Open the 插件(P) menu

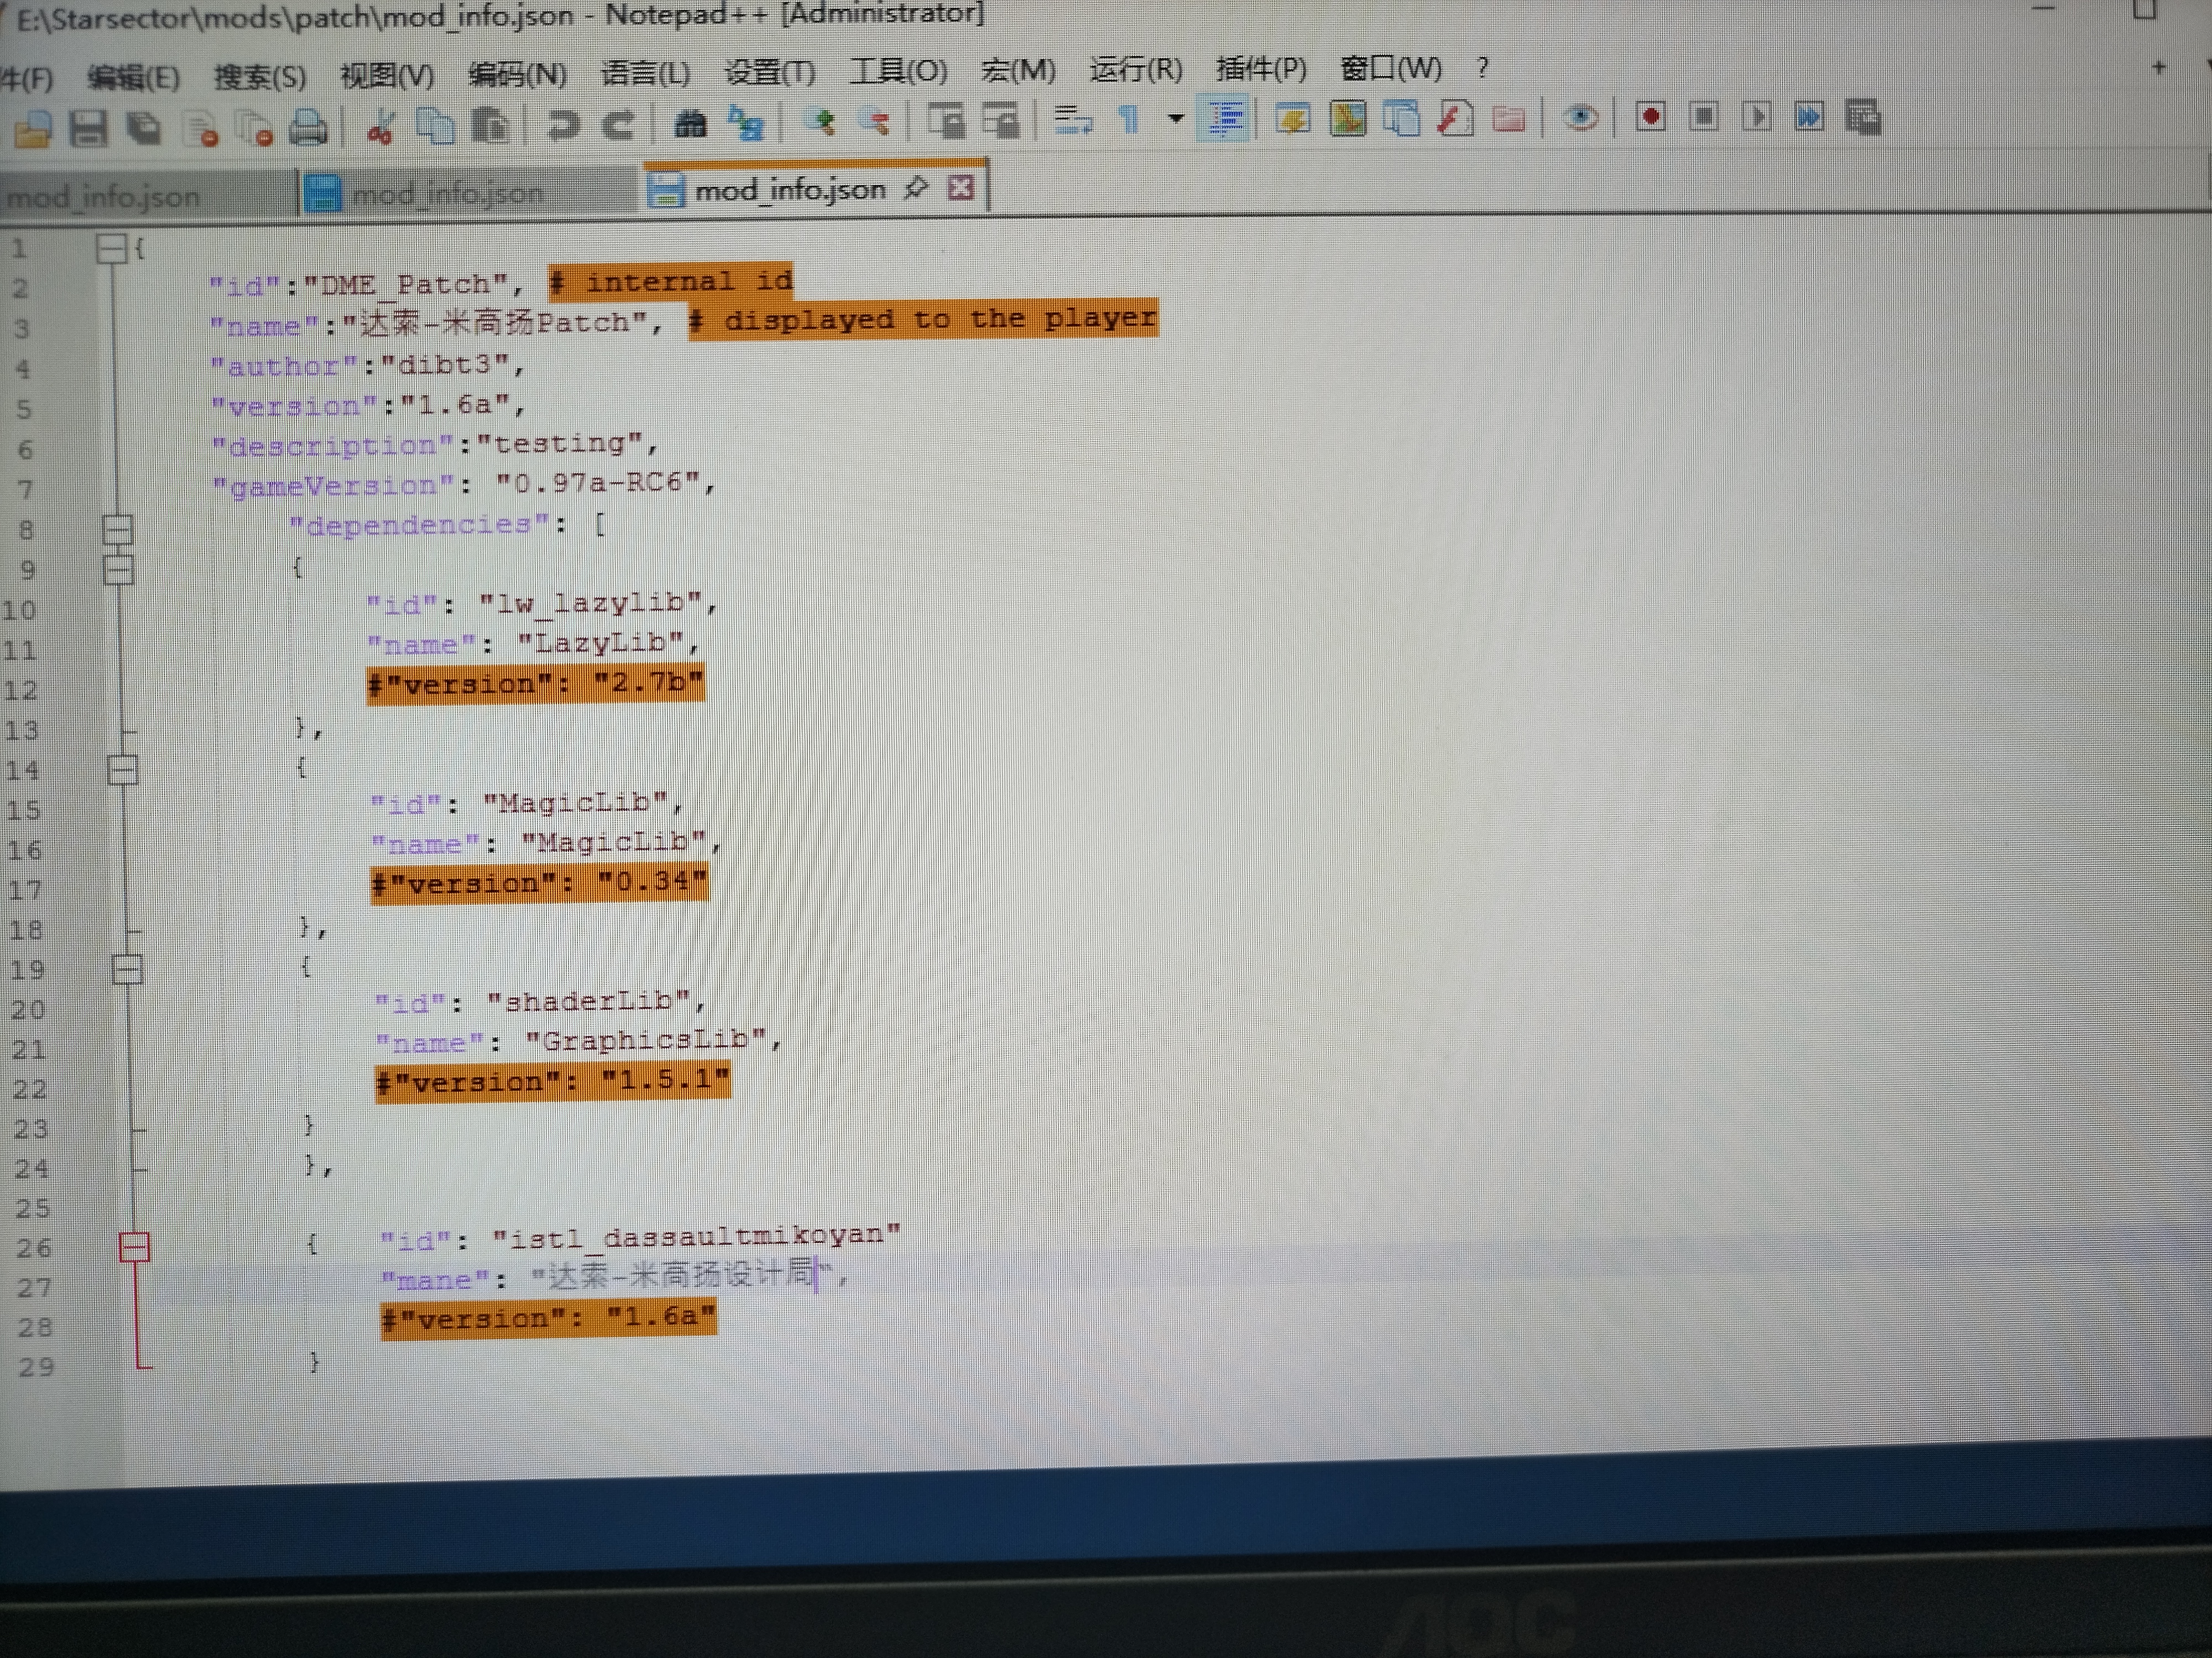1261,69
